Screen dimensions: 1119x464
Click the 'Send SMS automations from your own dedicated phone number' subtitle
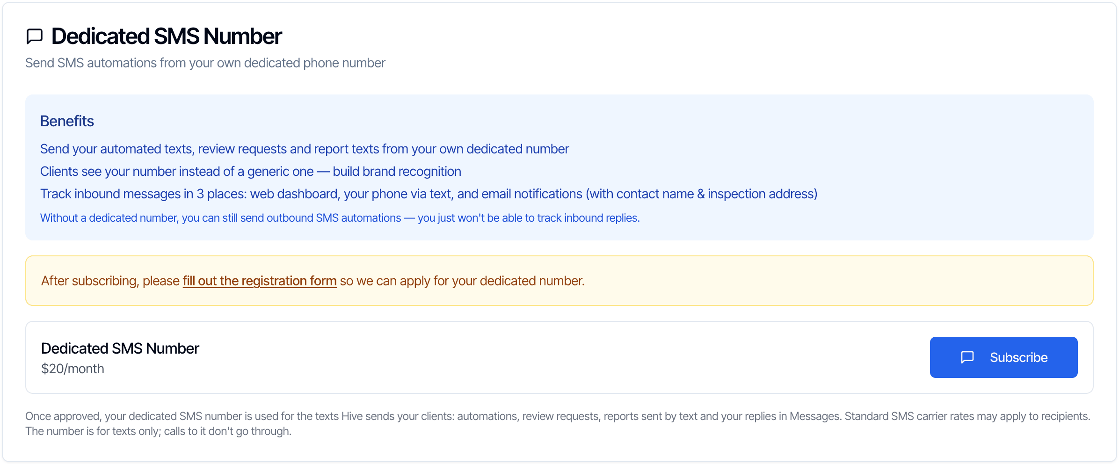205,63
